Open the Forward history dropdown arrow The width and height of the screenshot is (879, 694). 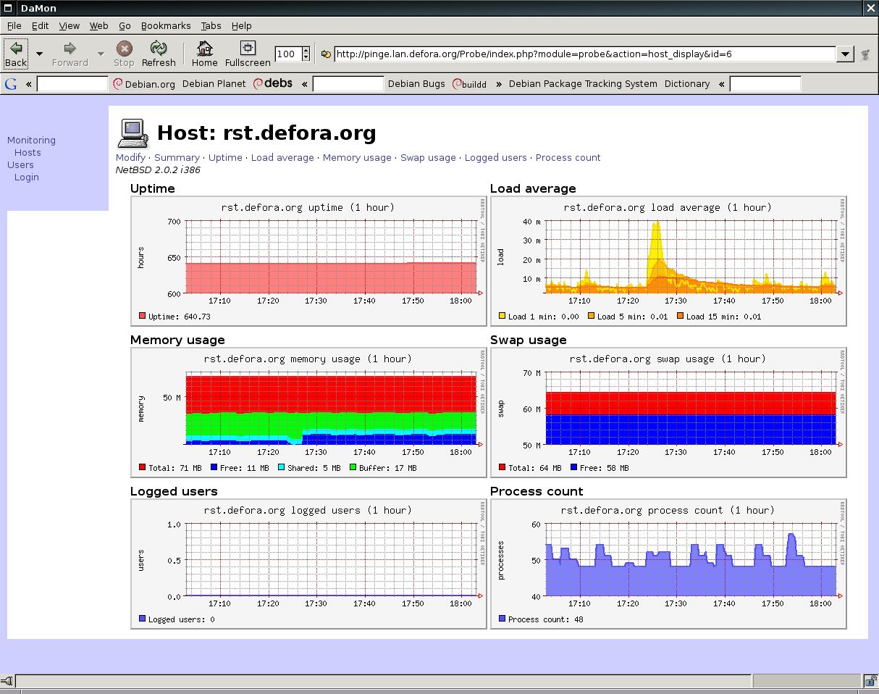click(101, 54)
